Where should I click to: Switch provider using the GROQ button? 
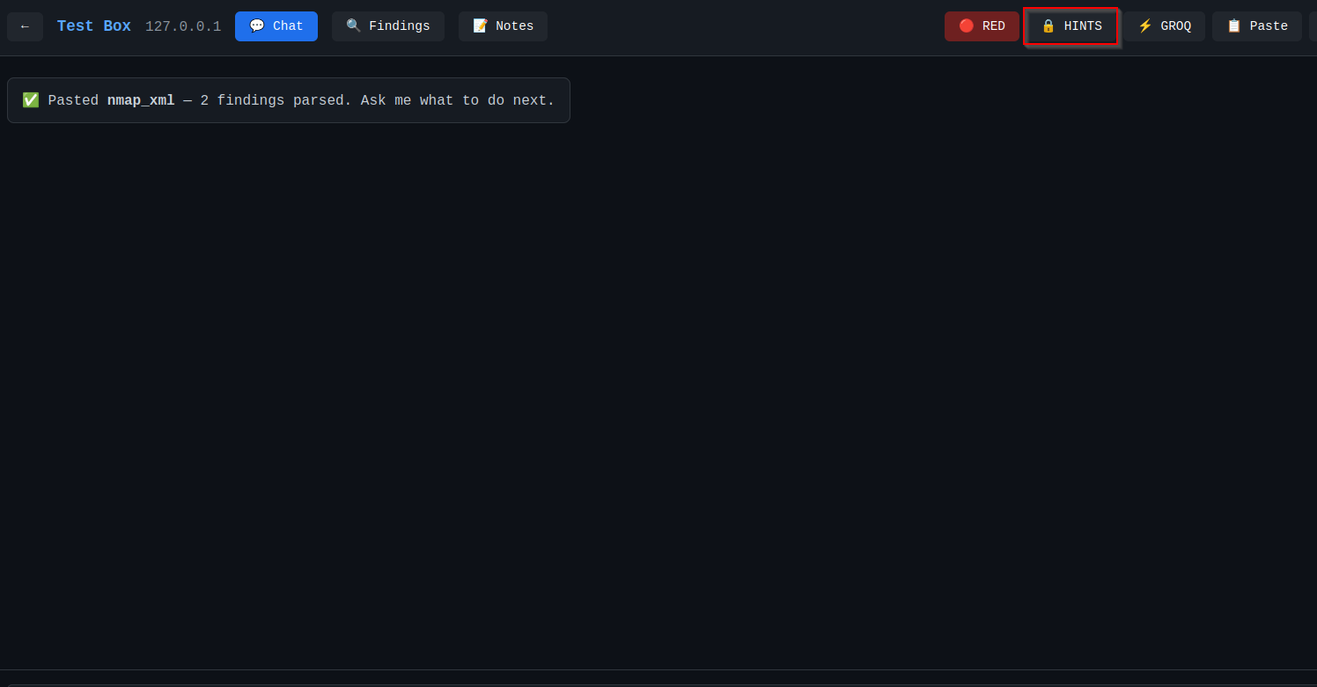point(1164,26)
